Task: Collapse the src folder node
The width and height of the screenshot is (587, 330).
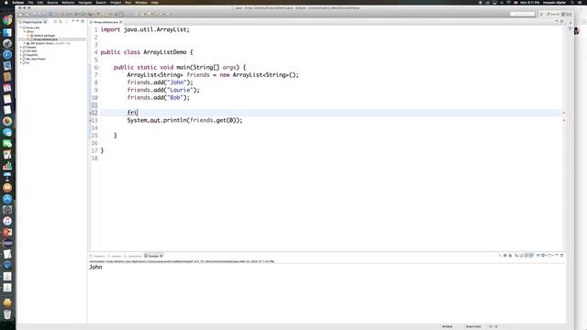Action: pos(25,31)
